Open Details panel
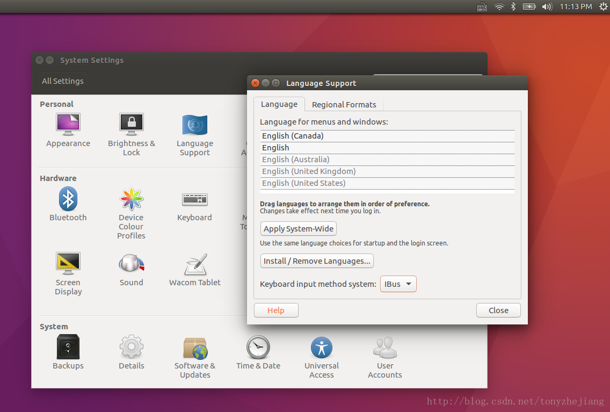This screenshot has width=610, height=412. click(x=132, y=352)
